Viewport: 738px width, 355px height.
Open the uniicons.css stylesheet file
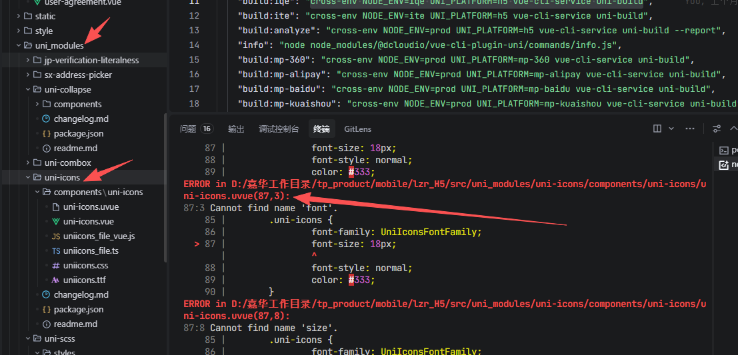[85, 265]
